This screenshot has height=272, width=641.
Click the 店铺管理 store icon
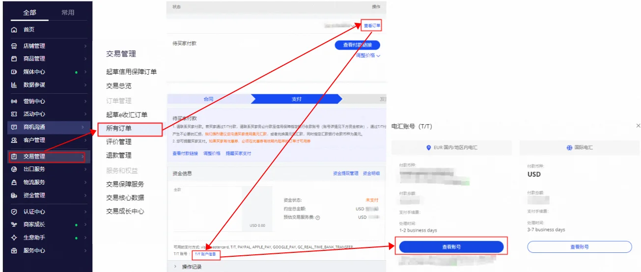point(14,46)
